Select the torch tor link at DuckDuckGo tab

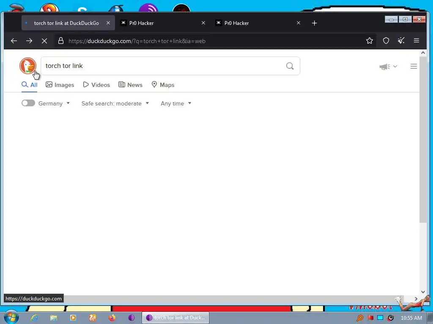tap(68, 23)
